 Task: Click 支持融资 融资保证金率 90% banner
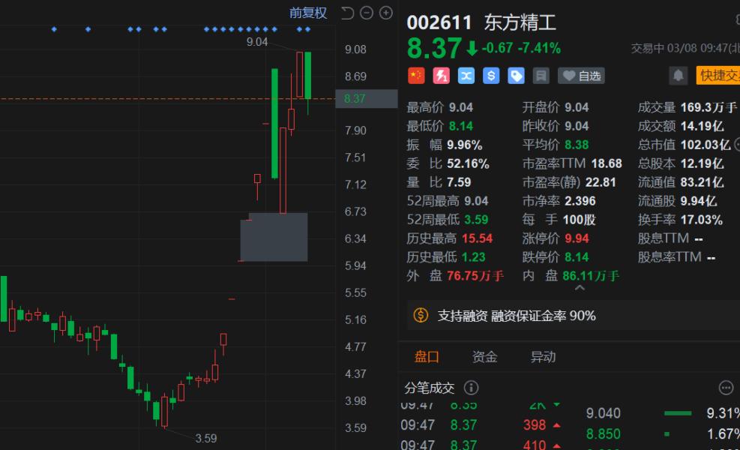click(x=574, y=316)
